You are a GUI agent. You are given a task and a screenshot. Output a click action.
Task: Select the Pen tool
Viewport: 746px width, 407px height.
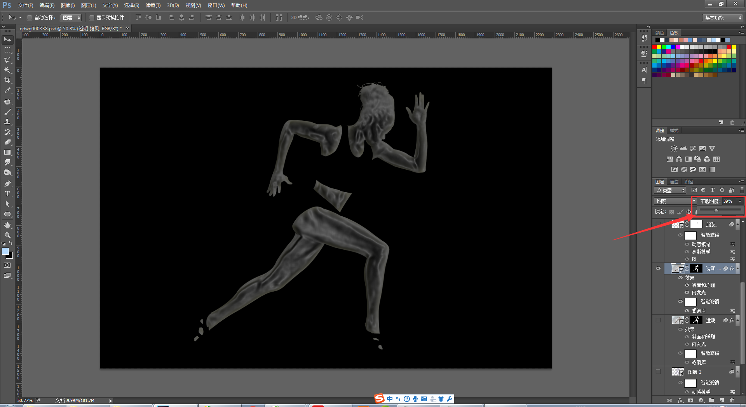point(7,184)
